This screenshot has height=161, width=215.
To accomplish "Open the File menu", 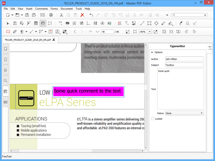I will point(6,9).
